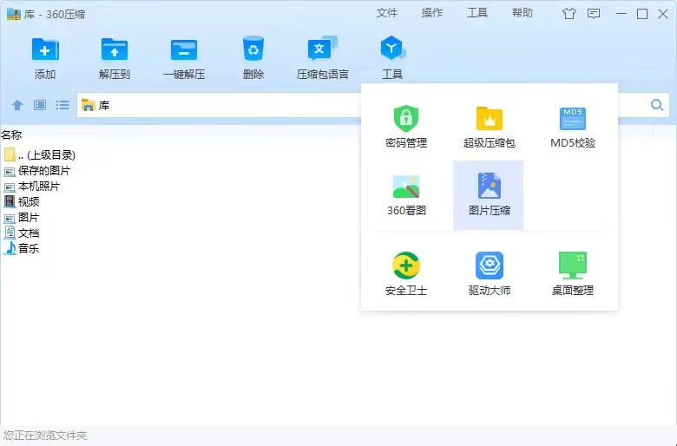Select the 图片 library item
This screenshot has width=677, height=446.
[x=22, y=217]
